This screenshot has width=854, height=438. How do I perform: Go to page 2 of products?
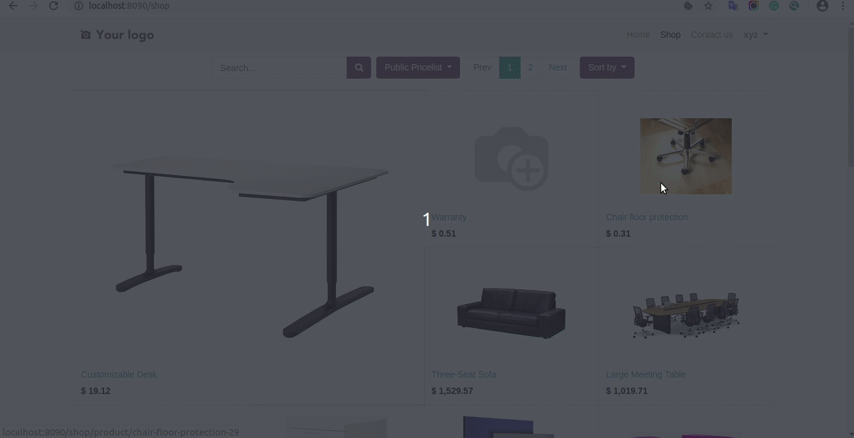(530, 67)
